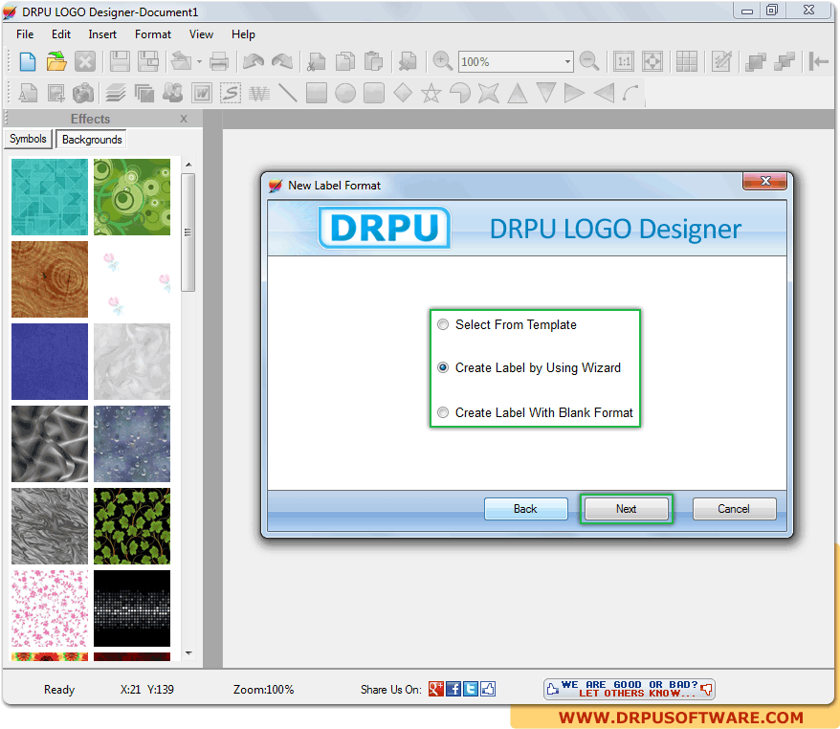840x729 pixels.
Task: Pick the green circles background thumbnail
Action: [x=132, y=197]
